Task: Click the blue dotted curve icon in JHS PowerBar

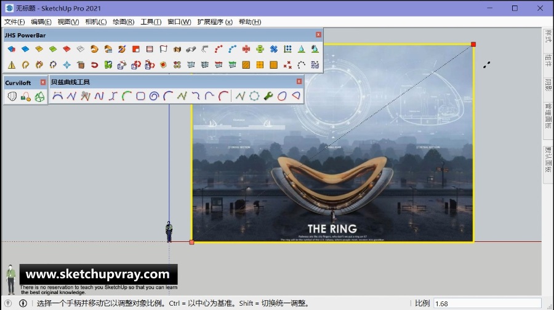Action: (232, 49)
